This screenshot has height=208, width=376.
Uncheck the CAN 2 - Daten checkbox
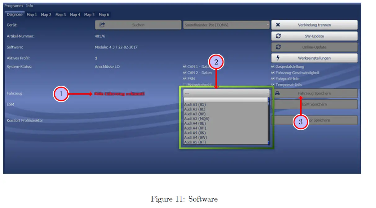(x=185, y=73)
